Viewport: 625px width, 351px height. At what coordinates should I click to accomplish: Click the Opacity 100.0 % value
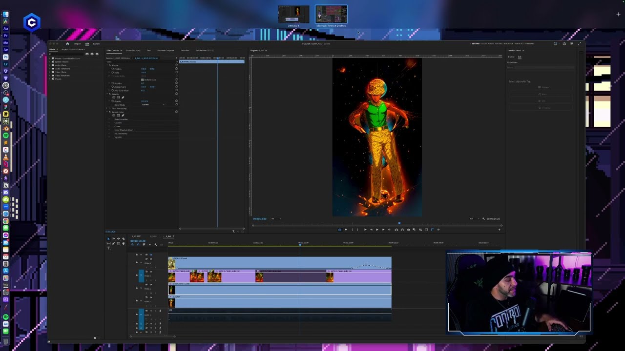(x=145, y=101)
